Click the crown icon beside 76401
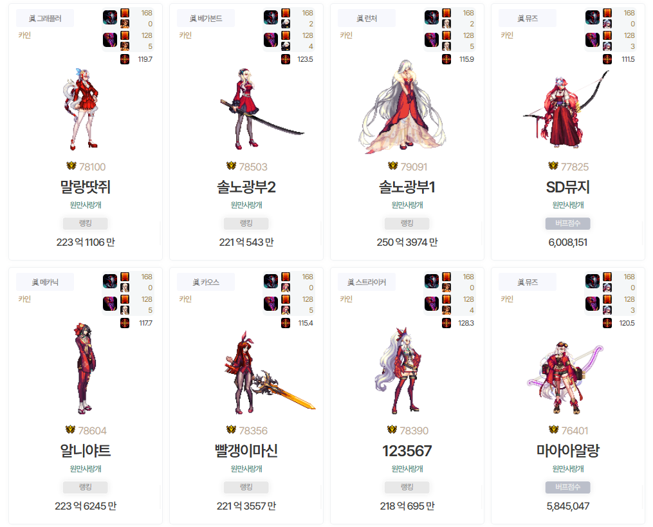Image resolution: width=653 pixels, height=527 pixels. [553, 430]
